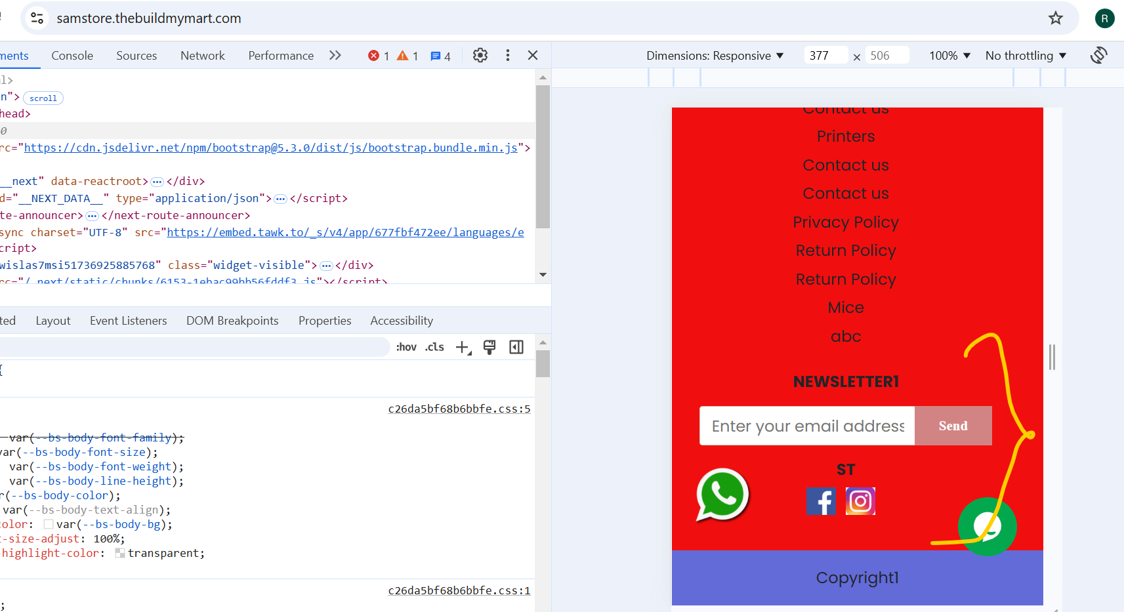This screenshot has width=1124, height=612.
Task: Switch to the Console tab
Action: [x=72, y=56]
